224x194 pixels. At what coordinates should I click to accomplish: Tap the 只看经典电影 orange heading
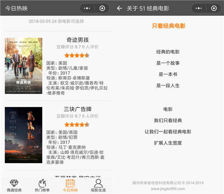168,26
